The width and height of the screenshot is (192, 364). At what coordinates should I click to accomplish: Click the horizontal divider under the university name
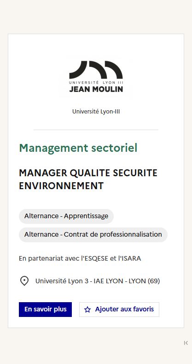tap(96, 130)
